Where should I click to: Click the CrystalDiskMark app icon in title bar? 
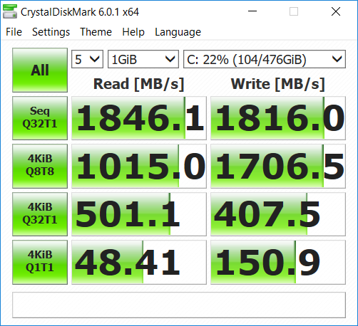coord(10,11)
